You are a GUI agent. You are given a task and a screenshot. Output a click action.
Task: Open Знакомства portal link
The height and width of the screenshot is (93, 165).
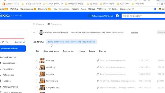[x=64, y=9]
